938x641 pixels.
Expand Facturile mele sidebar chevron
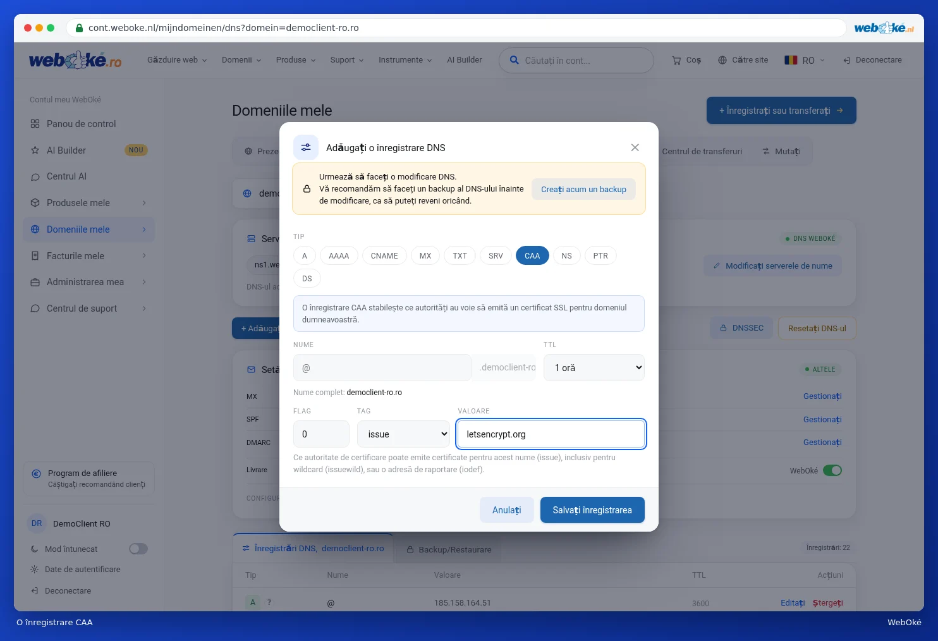click(x=144, y=256)
